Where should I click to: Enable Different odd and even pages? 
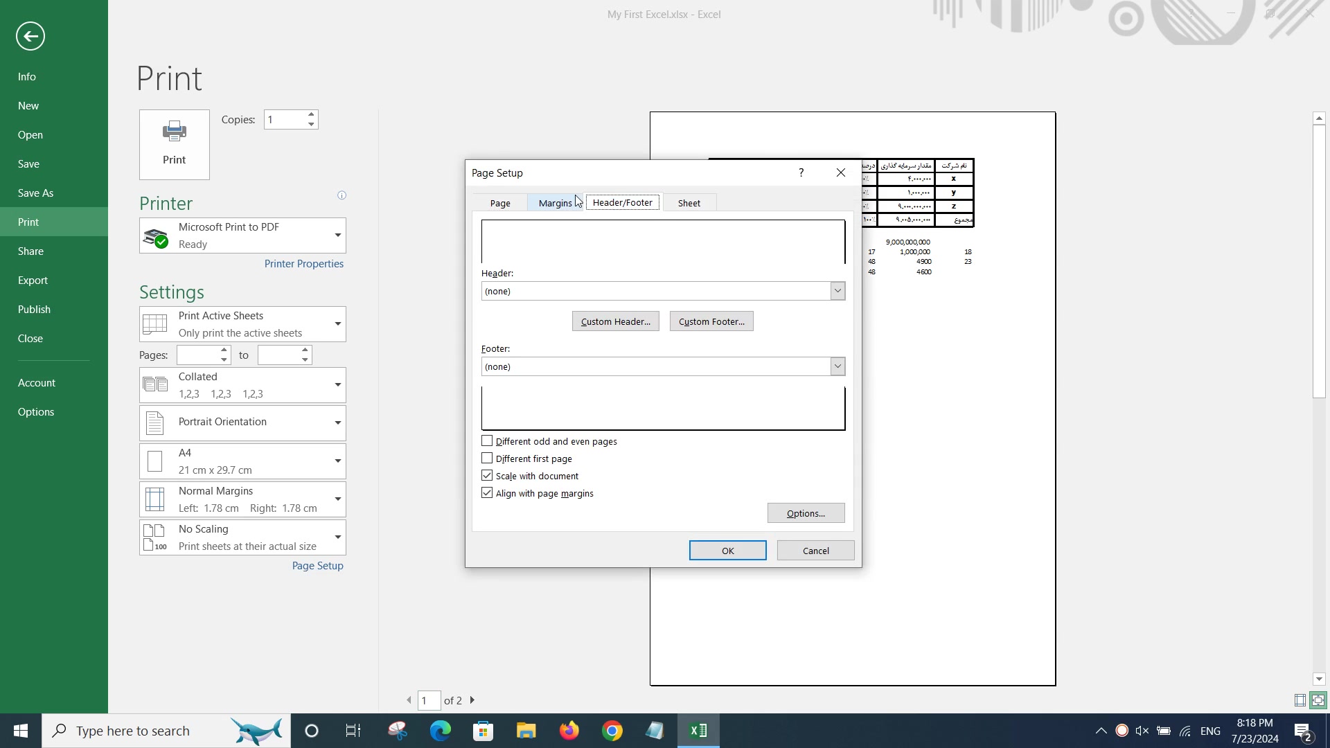pyautogui.click(x=487, y=441)
